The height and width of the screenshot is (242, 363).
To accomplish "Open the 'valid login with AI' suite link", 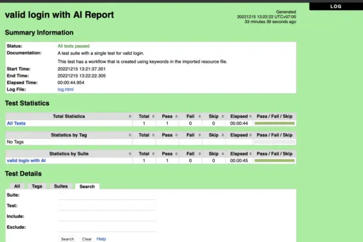I will [x=26, y=161].
